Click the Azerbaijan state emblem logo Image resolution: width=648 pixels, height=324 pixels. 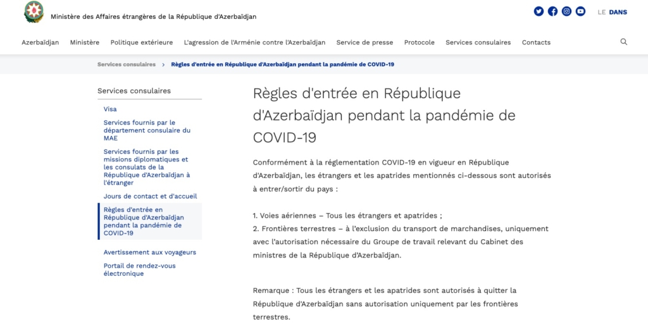point(34,12)
